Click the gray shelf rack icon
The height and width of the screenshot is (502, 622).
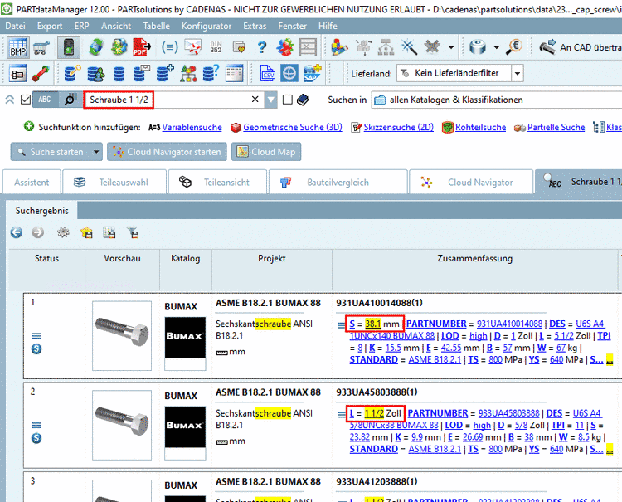point(308,47)
